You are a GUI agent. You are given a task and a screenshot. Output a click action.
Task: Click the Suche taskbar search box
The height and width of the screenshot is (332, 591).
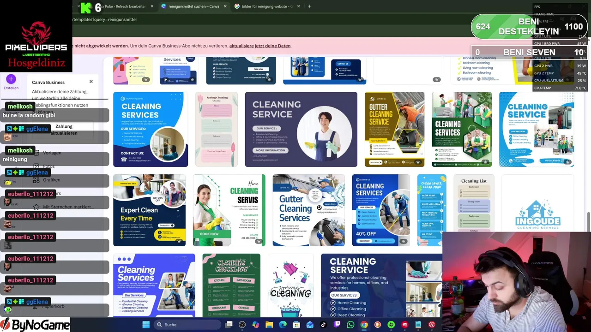tap(187, 325)
